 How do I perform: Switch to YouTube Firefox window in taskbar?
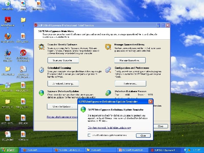[x=69, y=150]
